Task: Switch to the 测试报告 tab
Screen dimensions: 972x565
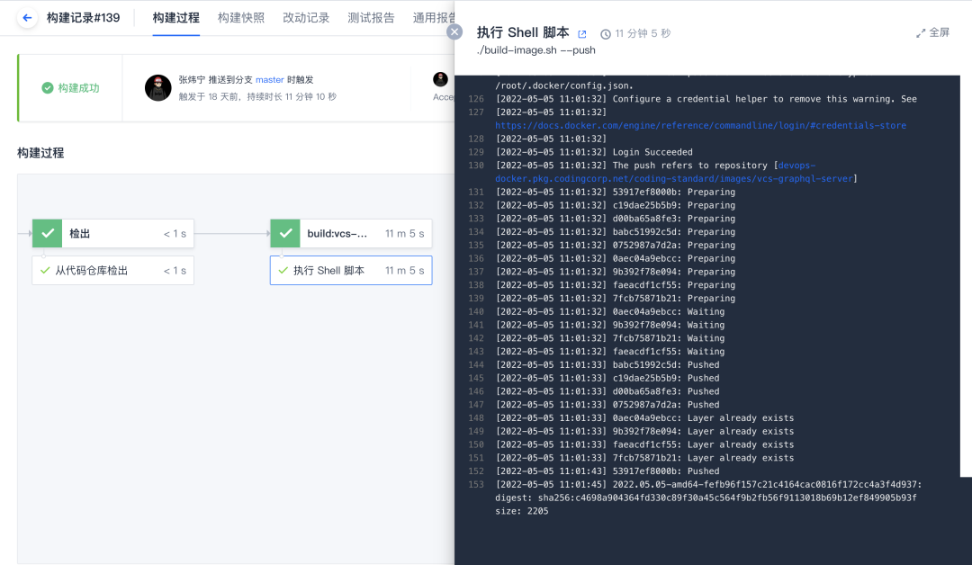Action: [x=371, y=16]
